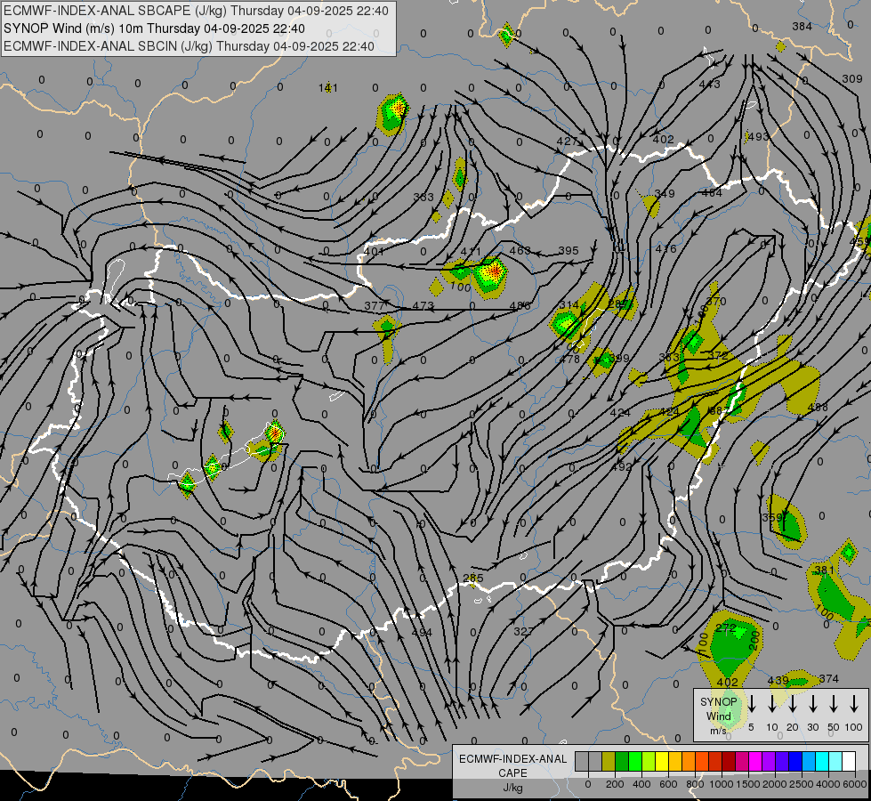Click the map value 473
The image size is (871, 801).
coord(423,306)
